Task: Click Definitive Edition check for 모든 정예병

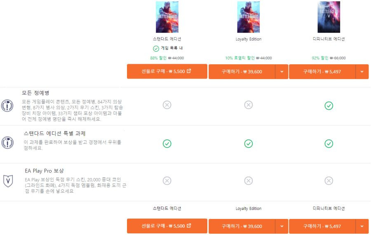Action: 329,106
